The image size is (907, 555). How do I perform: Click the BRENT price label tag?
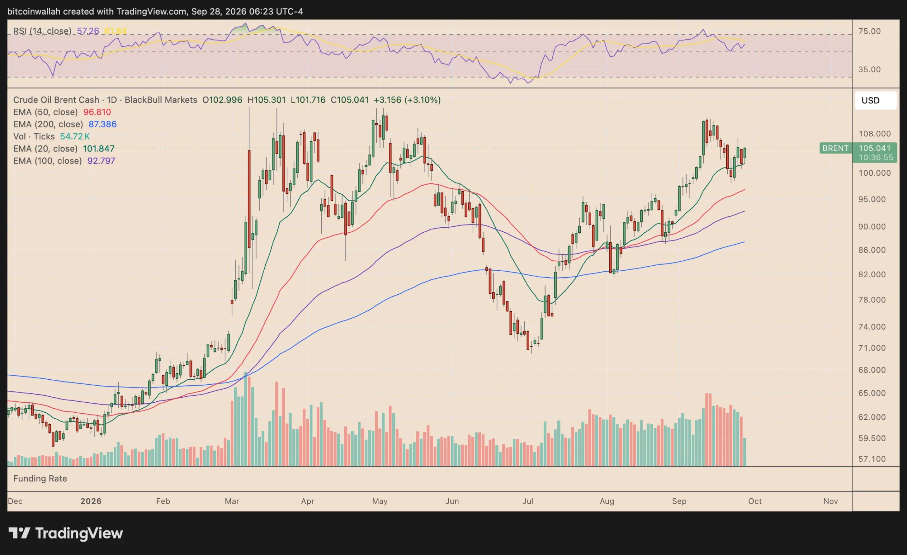(x=835, y=148)
